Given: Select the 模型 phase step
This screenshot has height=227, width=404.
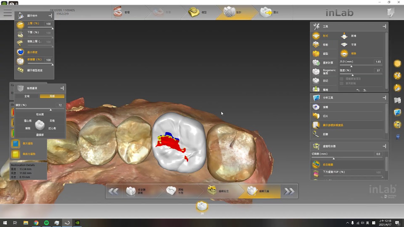Looking at the screenshot, I should (x=199, y=12).
